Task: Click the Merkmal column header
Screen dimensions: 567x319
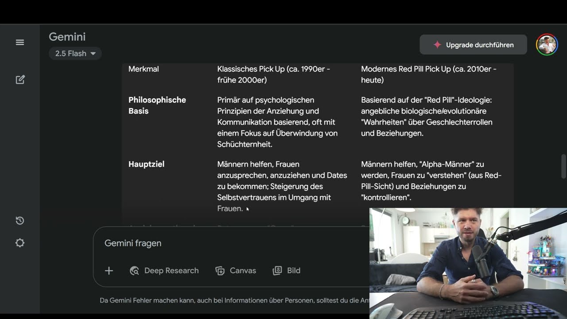Action: point(144,69)
